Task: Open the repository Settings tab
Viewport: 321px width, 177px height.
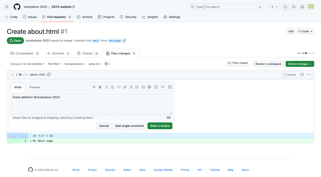Action: 172,17
